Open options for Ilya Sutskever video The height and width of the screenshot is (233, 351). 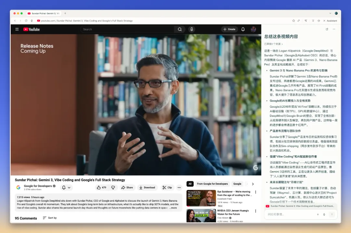[x=255, y=192]
